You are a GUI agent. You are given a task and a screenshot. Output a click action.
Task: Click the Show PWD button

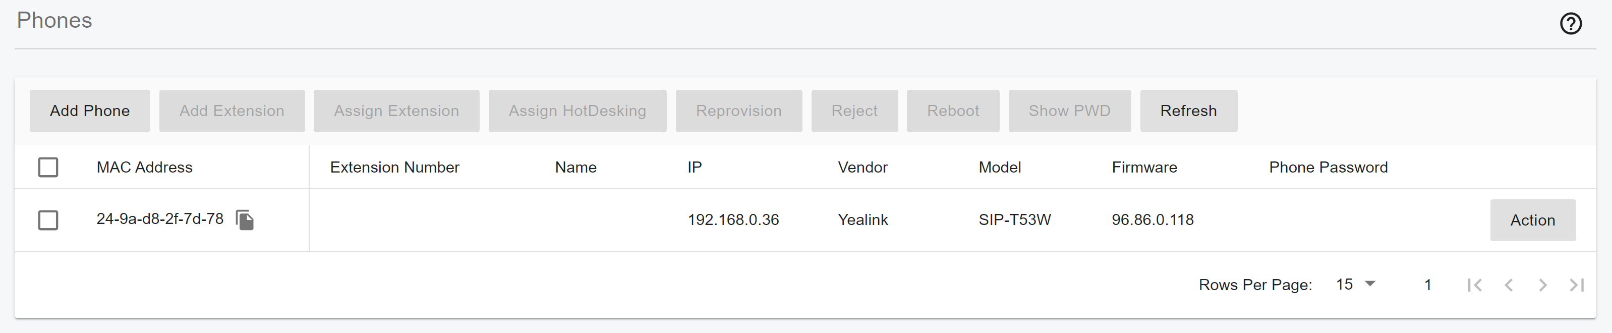pyautogui.click(x=1069, y=111)
